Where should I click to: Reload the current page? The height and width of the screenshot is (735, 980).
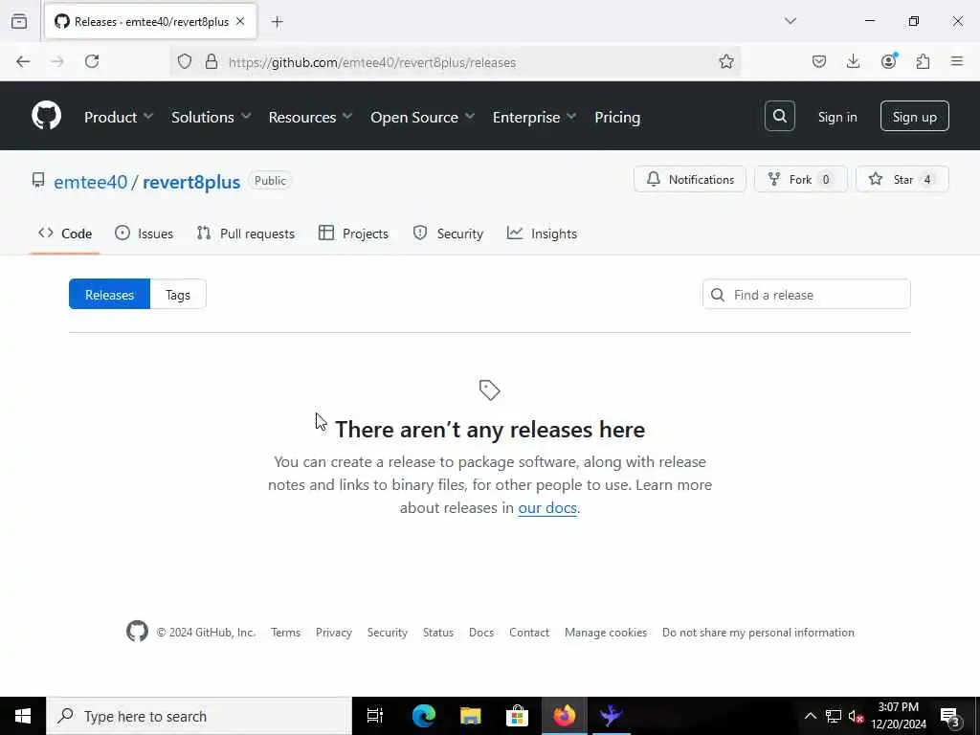tap(92, 61)
